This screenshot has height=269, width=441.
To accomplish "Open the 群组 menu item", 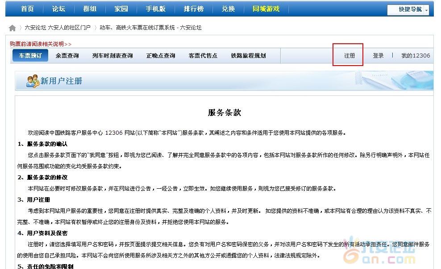I will point(89,8).
